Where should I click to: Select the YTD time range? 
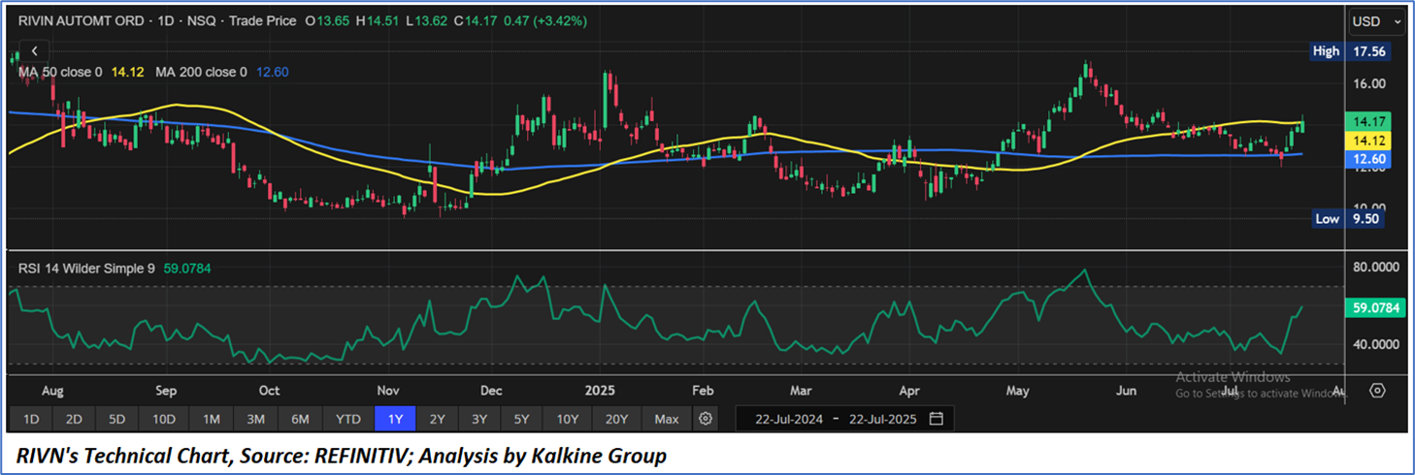coord(347,419)
